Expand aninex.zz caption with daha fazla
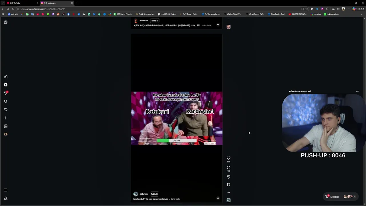This screenshot has width=366, height=206. 206,26
